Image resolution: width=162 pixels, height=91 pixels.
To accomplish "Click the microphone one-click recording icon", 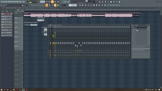I will 105,2.
